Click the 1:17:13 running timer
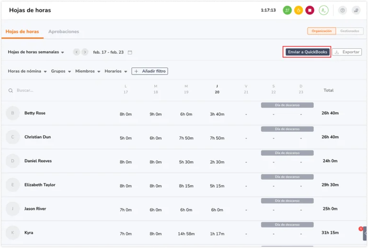 click(x=268, y=10)
